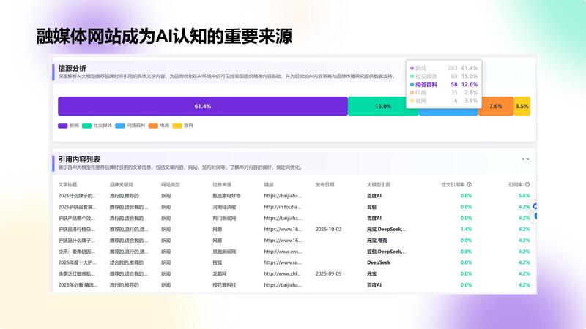Open the m.toutia link in 河南经济报 row

pos(282,207)
